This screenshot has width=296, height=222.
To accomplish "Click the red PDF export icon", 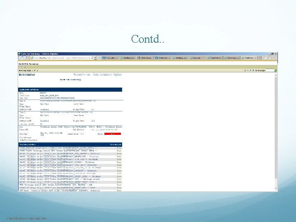I will tap(21, 67).
